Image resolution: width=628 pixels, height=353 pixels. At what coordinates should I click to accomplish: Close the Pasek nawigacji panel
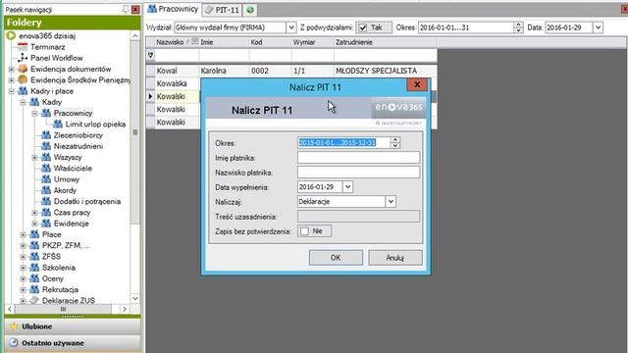pos(135,9)
